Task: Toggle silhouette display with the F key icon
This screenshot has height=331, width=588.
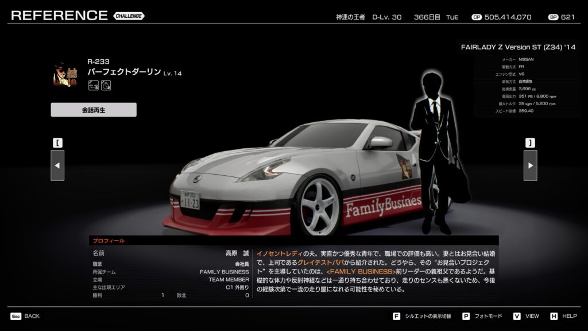Action: 396,316
